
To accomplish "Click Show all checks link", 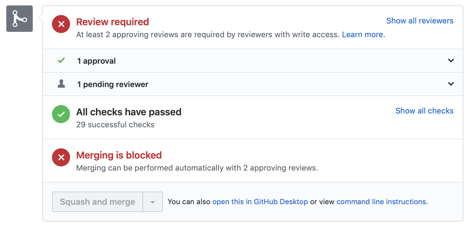I will point(424,111).
